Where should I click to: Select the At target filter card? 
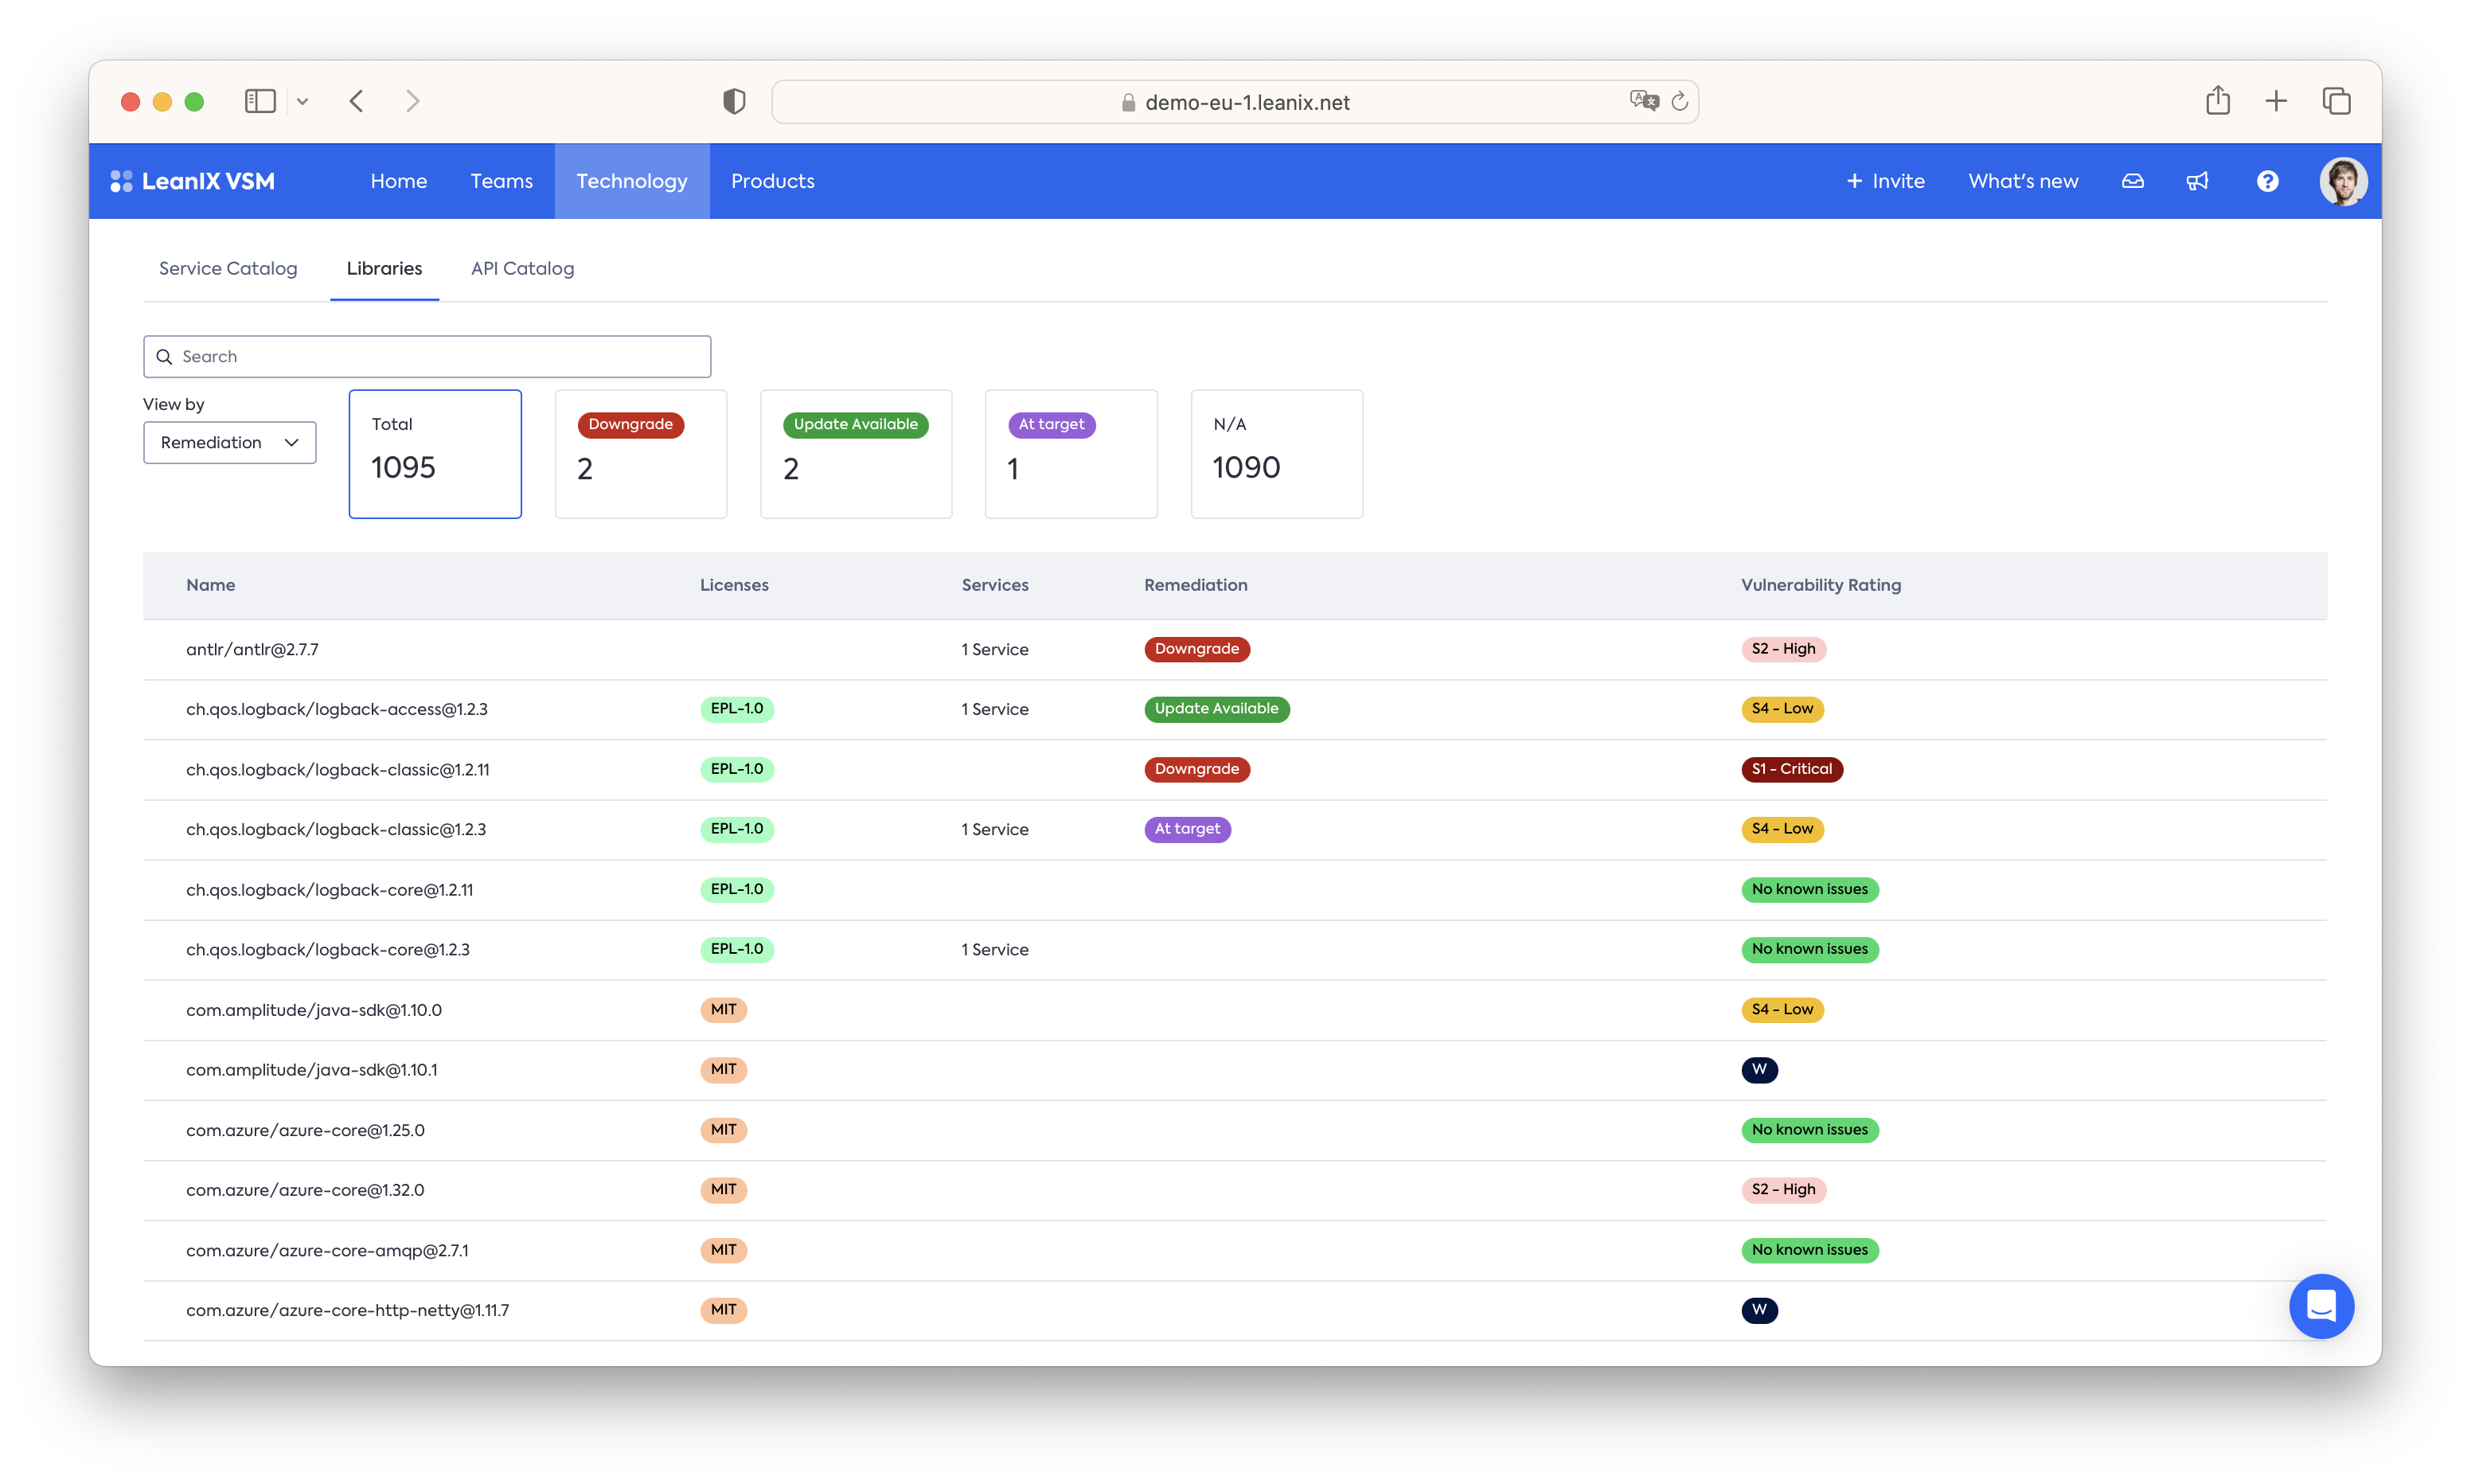point(1071,454)
